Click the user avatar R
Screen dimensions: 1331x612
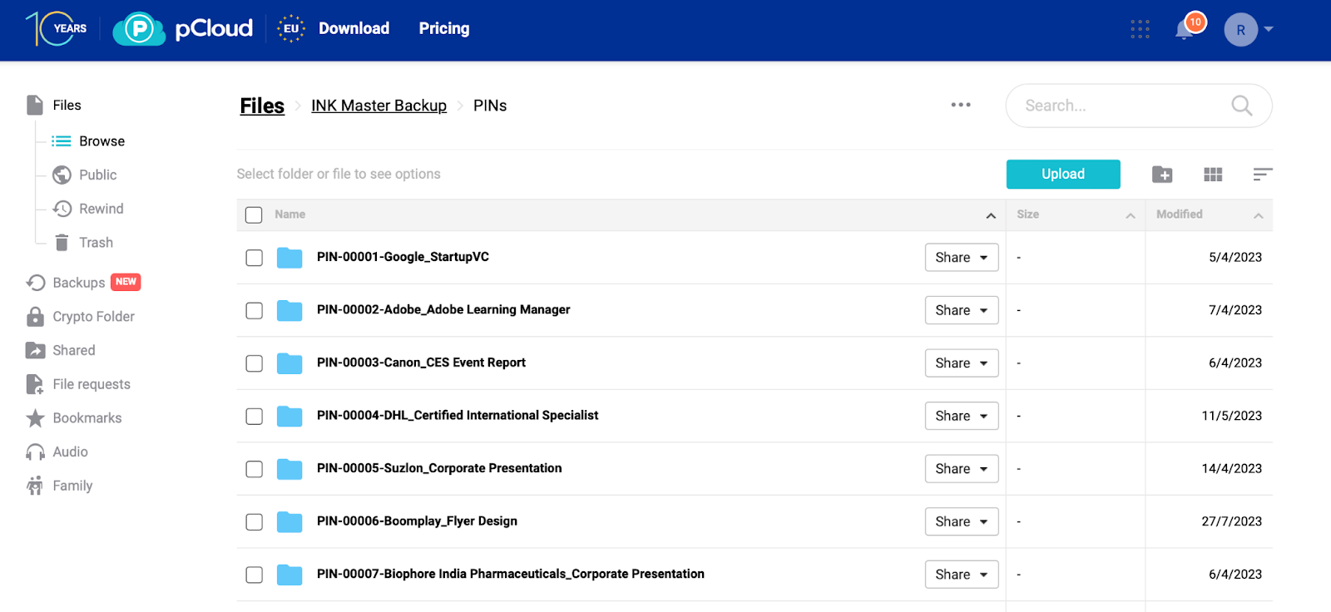(x=1240, y=30)
